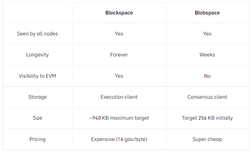Click the 'Expensive (16 gas/byte)' cell
Viewport: 252px width, 153px height.
(119, 139)
